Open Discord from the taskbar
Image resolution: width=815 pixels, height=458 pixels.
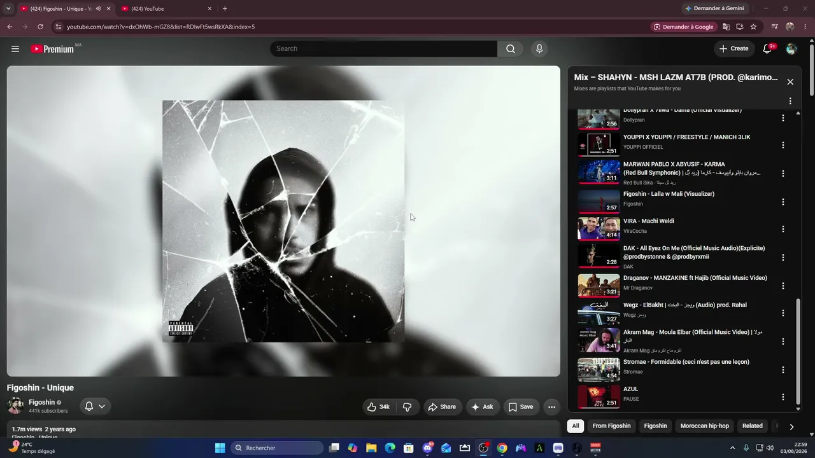[x=427, y=448]
